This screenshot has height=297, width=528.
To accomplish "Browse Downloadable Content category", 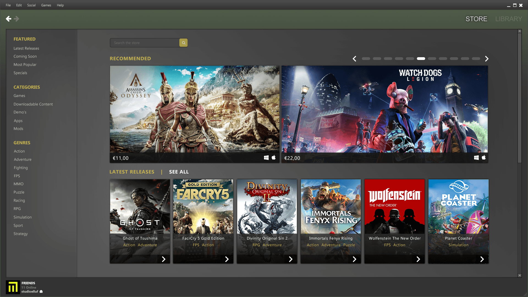I will point(33,104).
